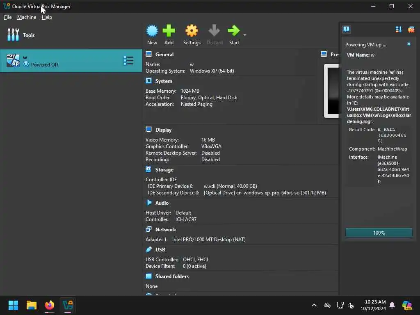Image resolution: width=420 pixels, height=315 pixels.
Task: Select the Tools entry icon
Action: click(x=13, y=35)
